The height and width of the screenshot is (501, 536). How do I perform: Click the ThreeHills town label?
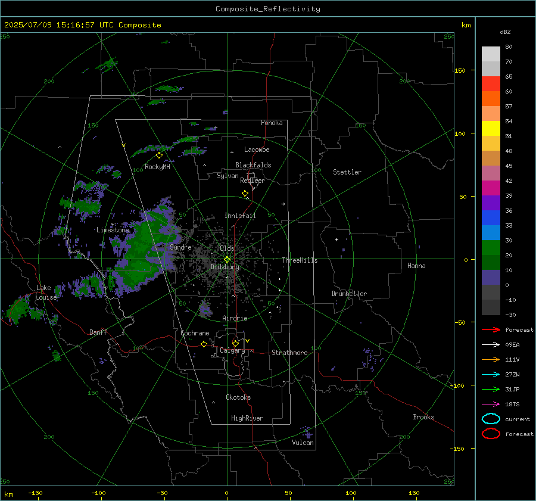coord(300,260)
